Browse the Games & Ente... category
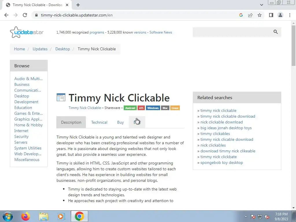296x222 pixels. (x=29, y=113)
